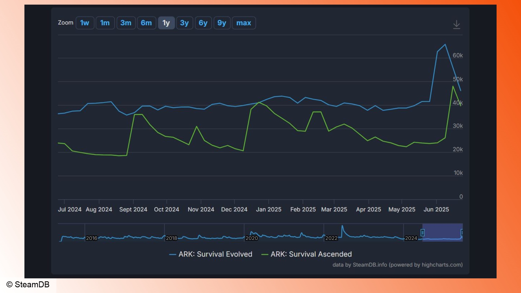Set zoom range to 6m

click(x=147, y=23)
